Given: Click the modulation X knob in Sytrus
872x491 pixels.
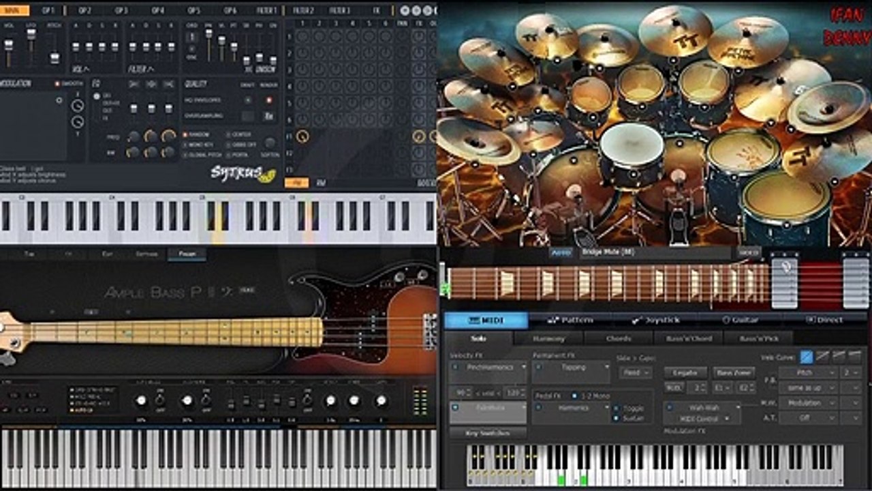Looking at the screenshot, I should click(x=78, y=105).
